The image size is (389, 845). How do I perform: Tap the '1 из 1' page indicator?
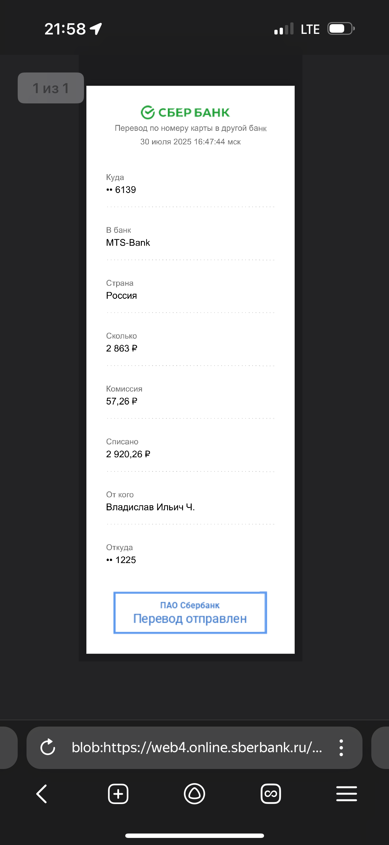click(x=51, y=88)
